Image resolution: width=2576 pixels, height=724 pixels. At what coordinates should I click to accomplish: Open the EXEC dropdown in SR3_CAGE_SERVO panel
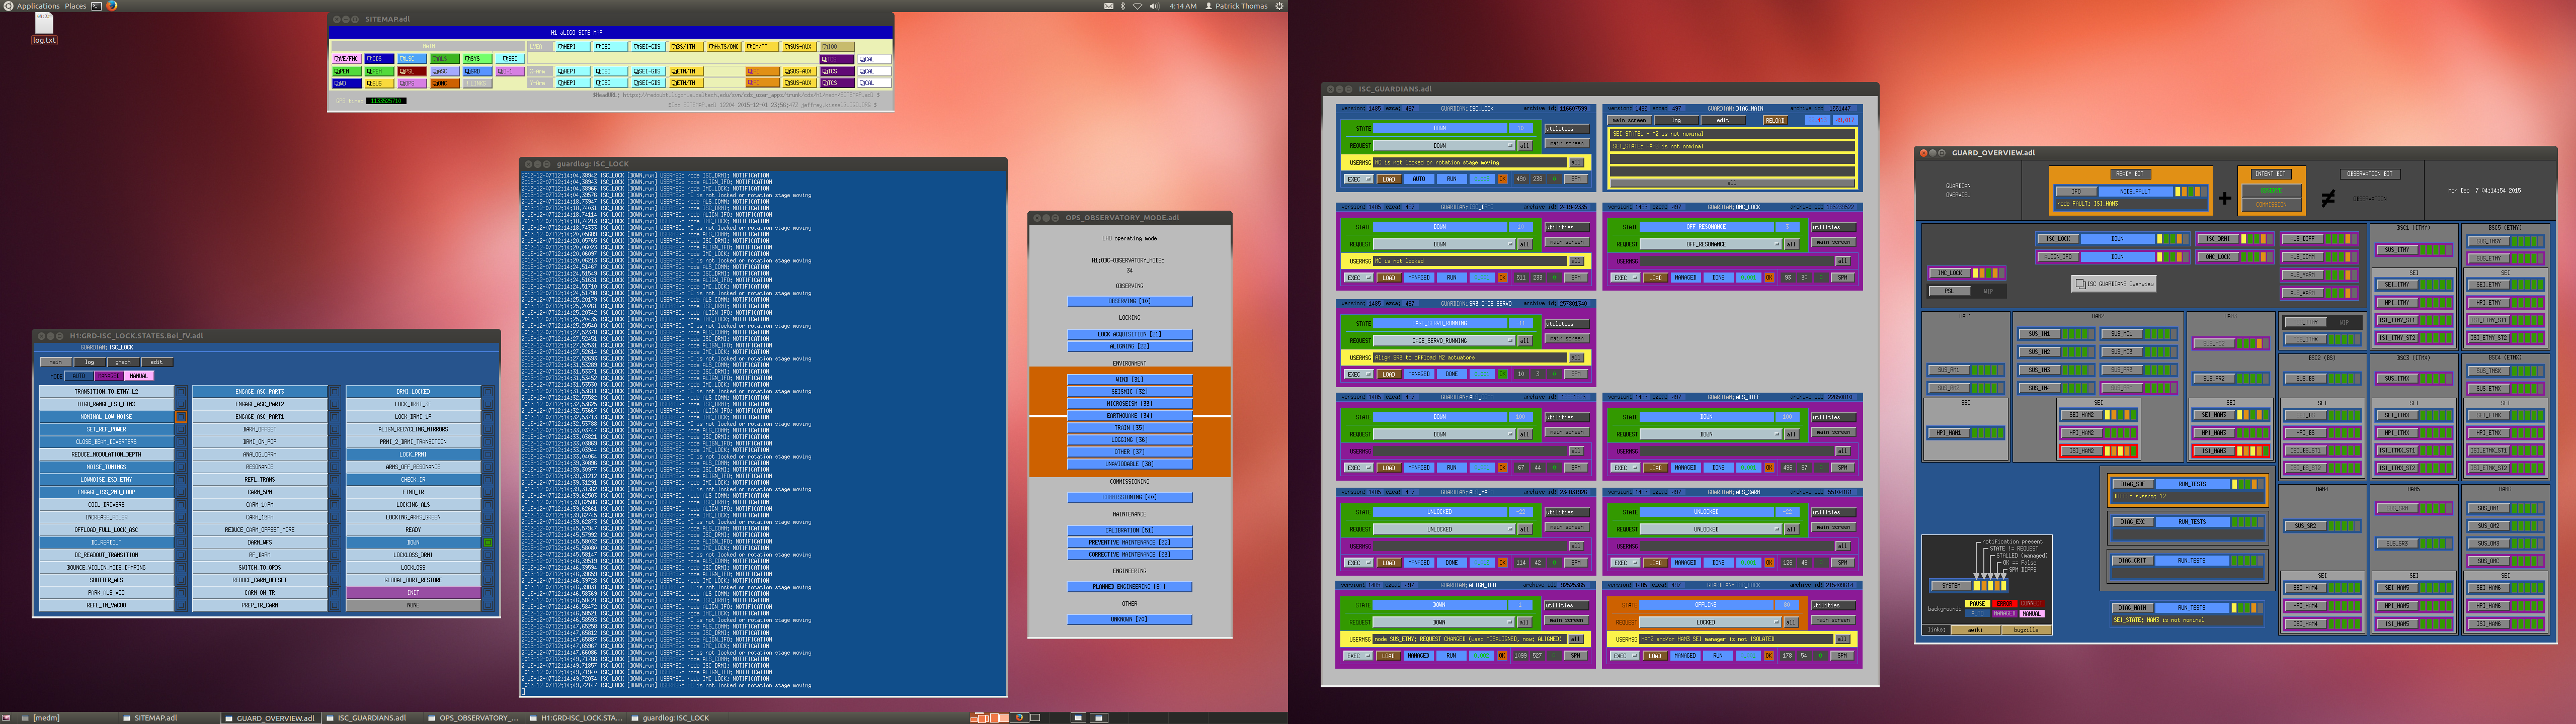(x=1359, y=374)
